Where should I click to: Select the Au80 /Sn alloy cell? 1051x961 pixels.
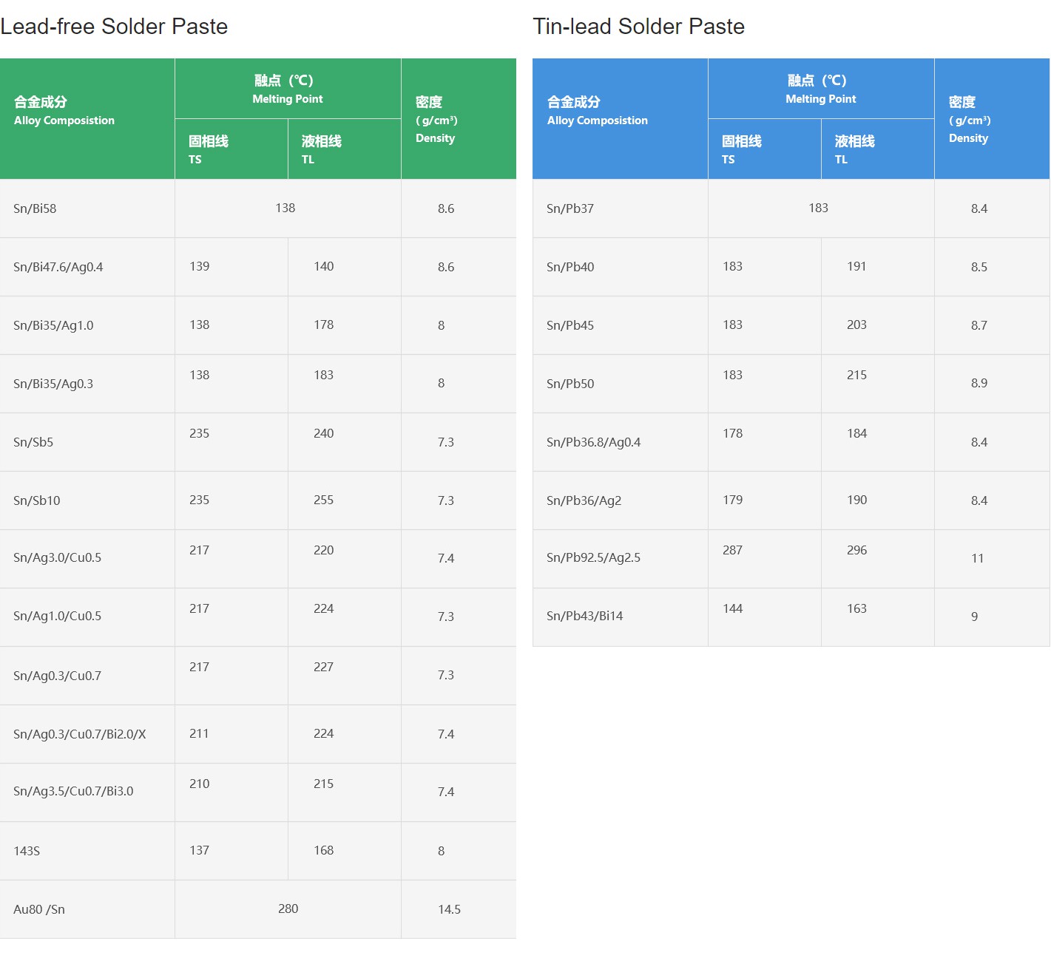pyautogui.click(x=39, y=909)
